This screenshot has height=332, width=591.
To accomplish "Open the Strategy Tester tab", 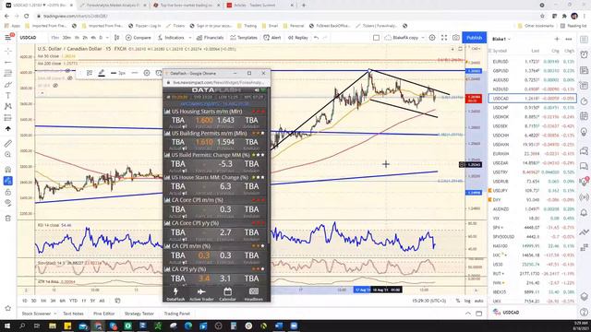I will pos(139,314).
